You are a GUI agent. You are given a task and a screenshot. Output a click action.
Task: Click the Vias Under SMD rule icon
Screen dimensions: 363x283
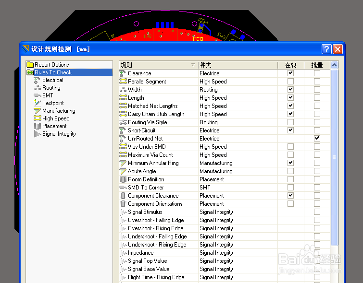click(x=123, y=147)
